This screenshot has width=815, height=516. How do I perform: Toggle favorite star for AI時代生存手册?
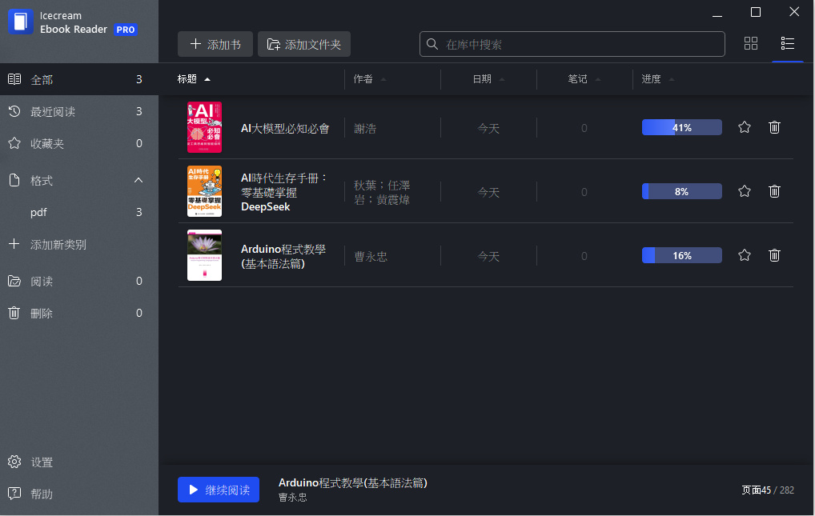(x=745, y=191)
